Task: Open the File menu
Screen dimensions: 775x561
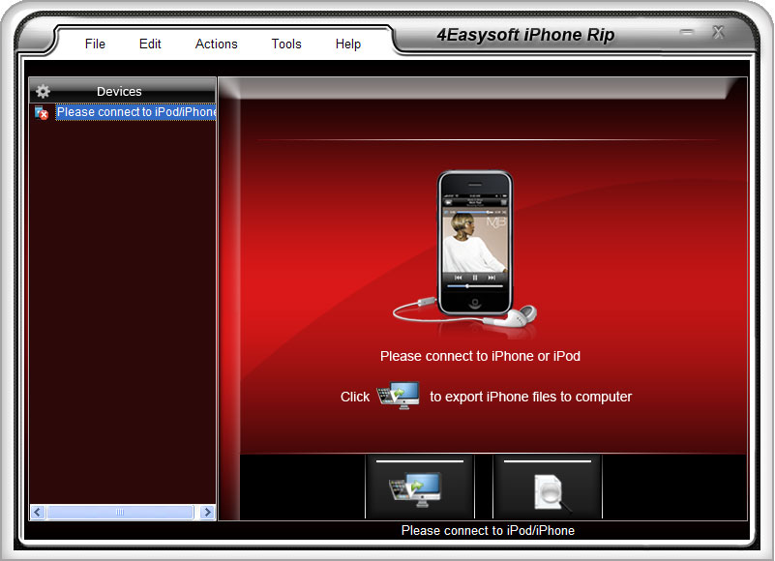Action: point(95,44)
